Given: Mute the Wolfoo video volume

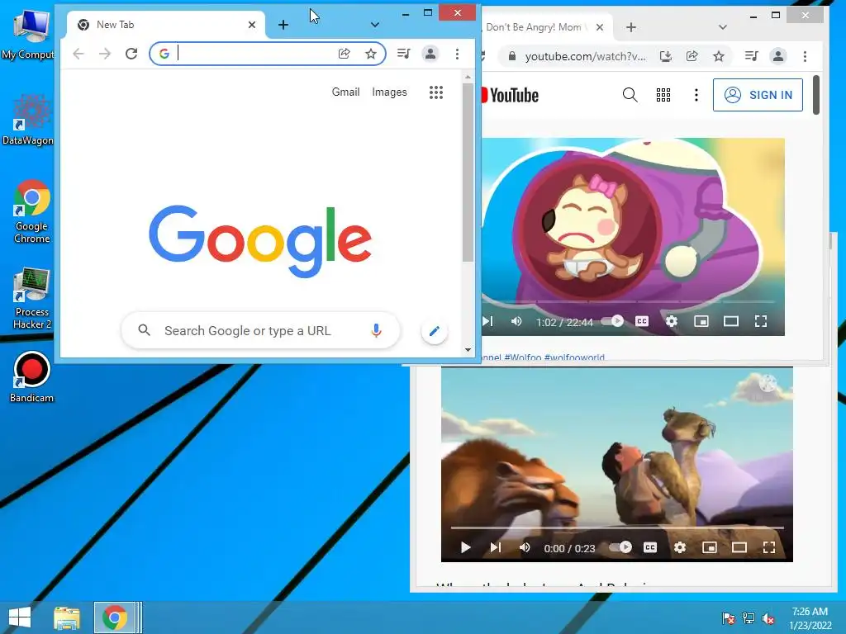Looking at the screenshot, I should click(x=516, y=321).
